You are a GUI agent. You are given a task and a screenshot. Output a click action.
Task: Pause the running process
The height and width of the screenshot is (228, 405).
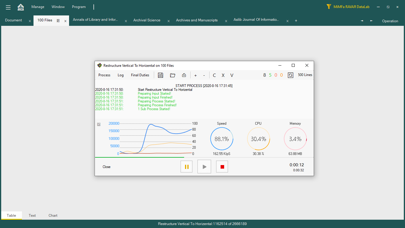pyautogui.click(x=186, y=167)
